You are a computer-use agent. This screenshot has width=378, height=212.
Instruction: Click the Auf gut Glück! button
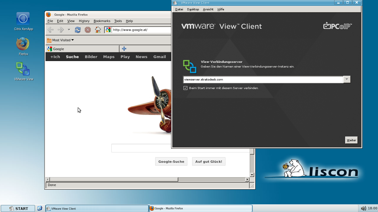pyautogui.click(x=209, y=162)
